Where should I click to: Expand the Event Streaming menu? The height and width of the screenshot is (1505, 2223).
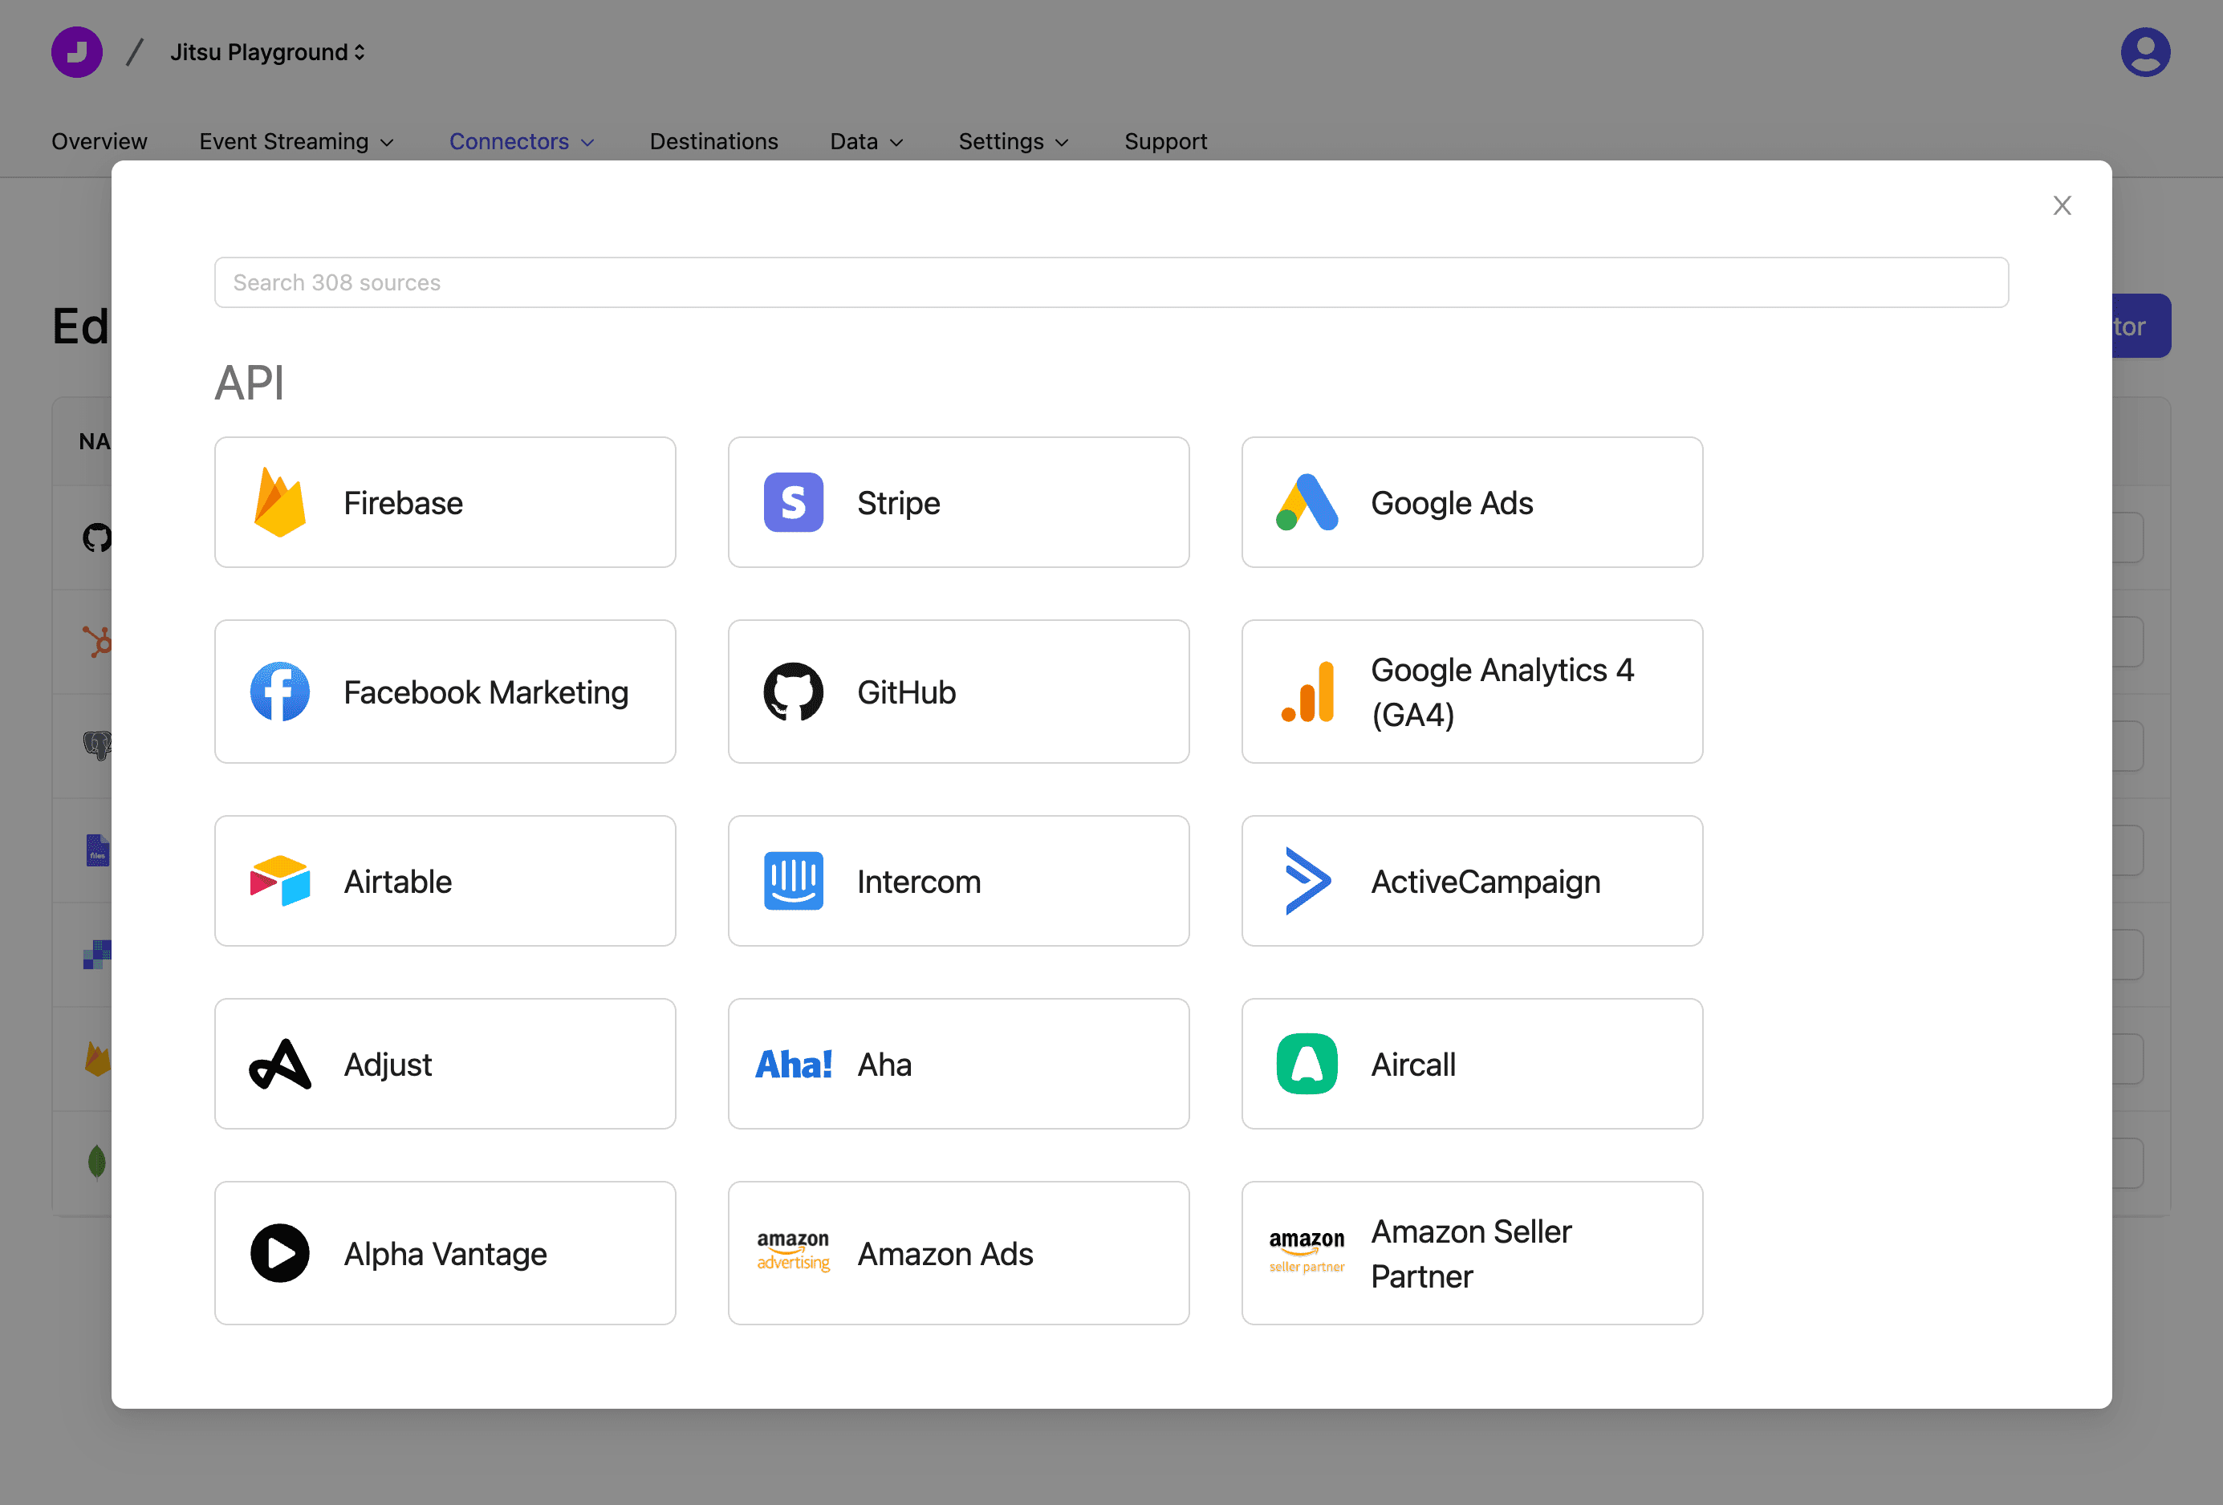296,141
